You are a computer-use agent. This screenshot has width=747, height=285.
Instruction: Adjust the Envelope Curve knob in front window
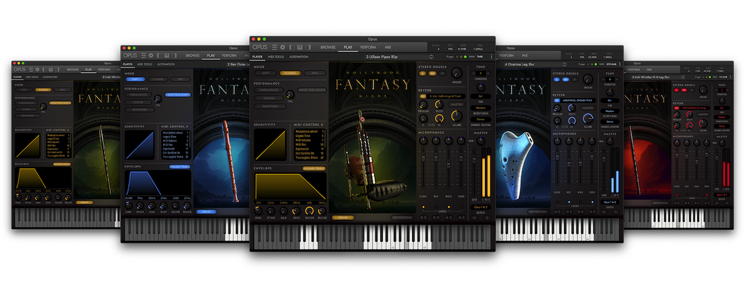[258, 210]
